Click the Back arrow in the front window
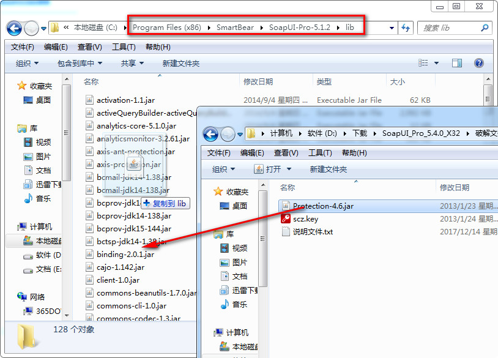Viewport: 498px width, 358px height. [x=210, y=134]
